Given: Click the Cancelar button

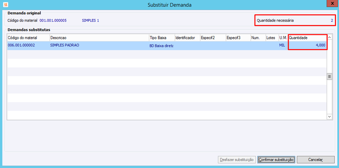Looking at the screenshot, I should pos(315,160).
